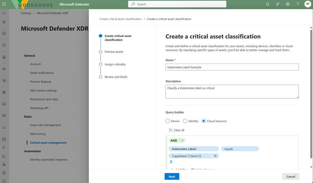The image size is (313, 183).
Task: Click the Microsoft Defender title in header
Action: click(x=75, y=4)
